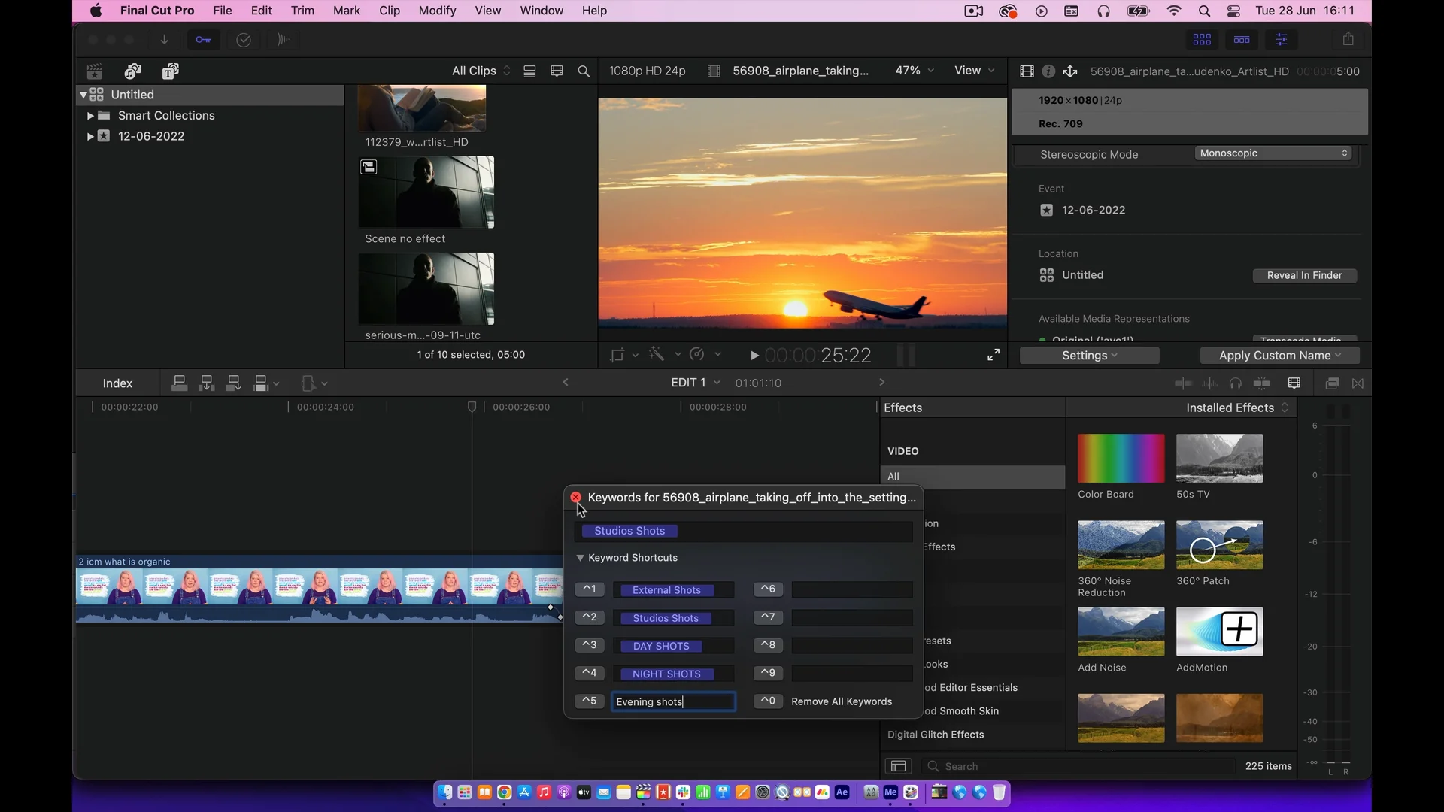Screen dimensions: 1444x812
Task: Open the photos and audio sidebar
Action: [132, 71]
